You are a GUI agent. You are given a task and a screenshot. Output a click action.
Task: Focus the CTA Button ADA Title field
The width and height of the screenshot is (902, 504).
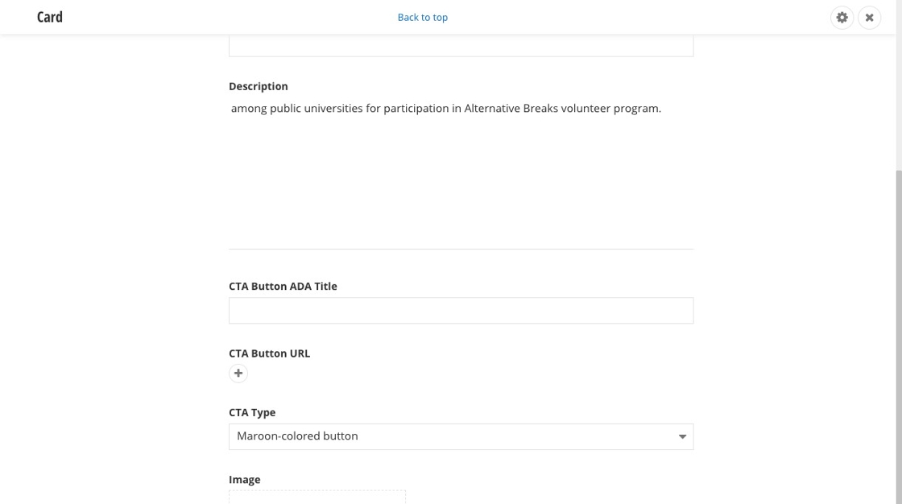pos(461,311)
